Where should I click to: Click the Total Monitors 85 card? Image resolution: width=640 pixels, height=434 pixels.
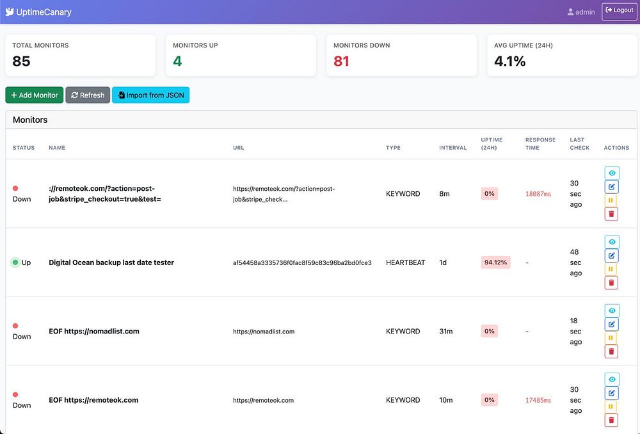[x=81, y=55]
